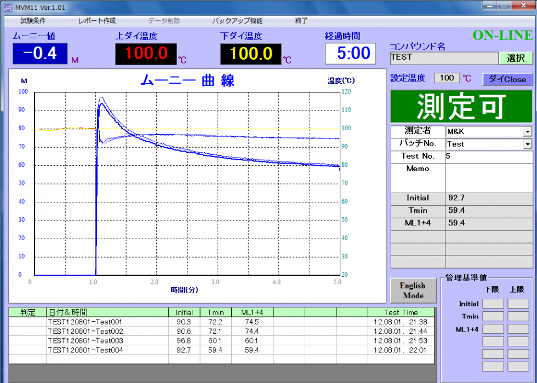The height and width of the screenshot is (383, 537).
Task: Open the レポート作成 menu
Action: pos(97,21)
